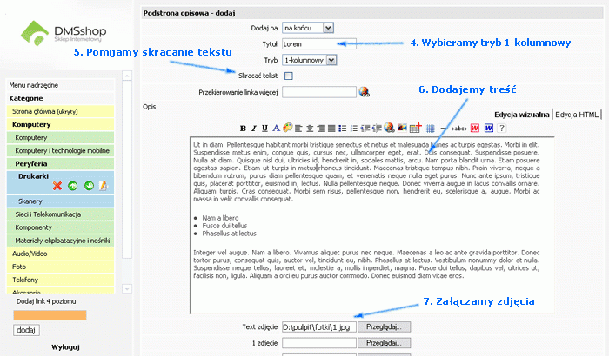Click the Przekierowanie linka więcej field
This screenshot has height=356, width=609.
319,92
